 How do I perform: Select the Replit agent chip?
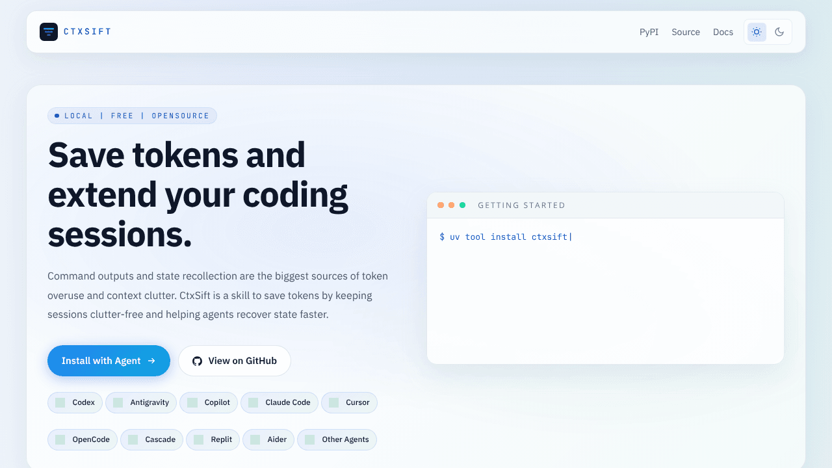[x=213, y=439]
